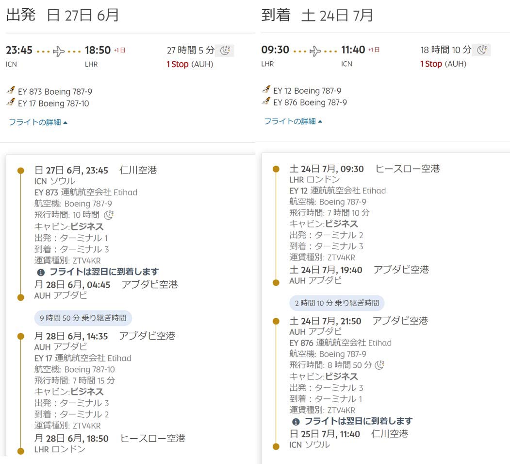Click the Etihad logo icon next to EY 12

pos(266,90)
